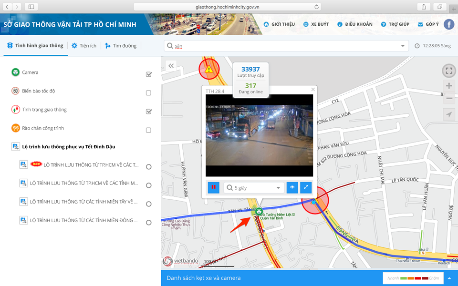This screenshot has height=286, width=458.
Task: Uncheck the Camera layer checkbox
Action: [149, 74]
